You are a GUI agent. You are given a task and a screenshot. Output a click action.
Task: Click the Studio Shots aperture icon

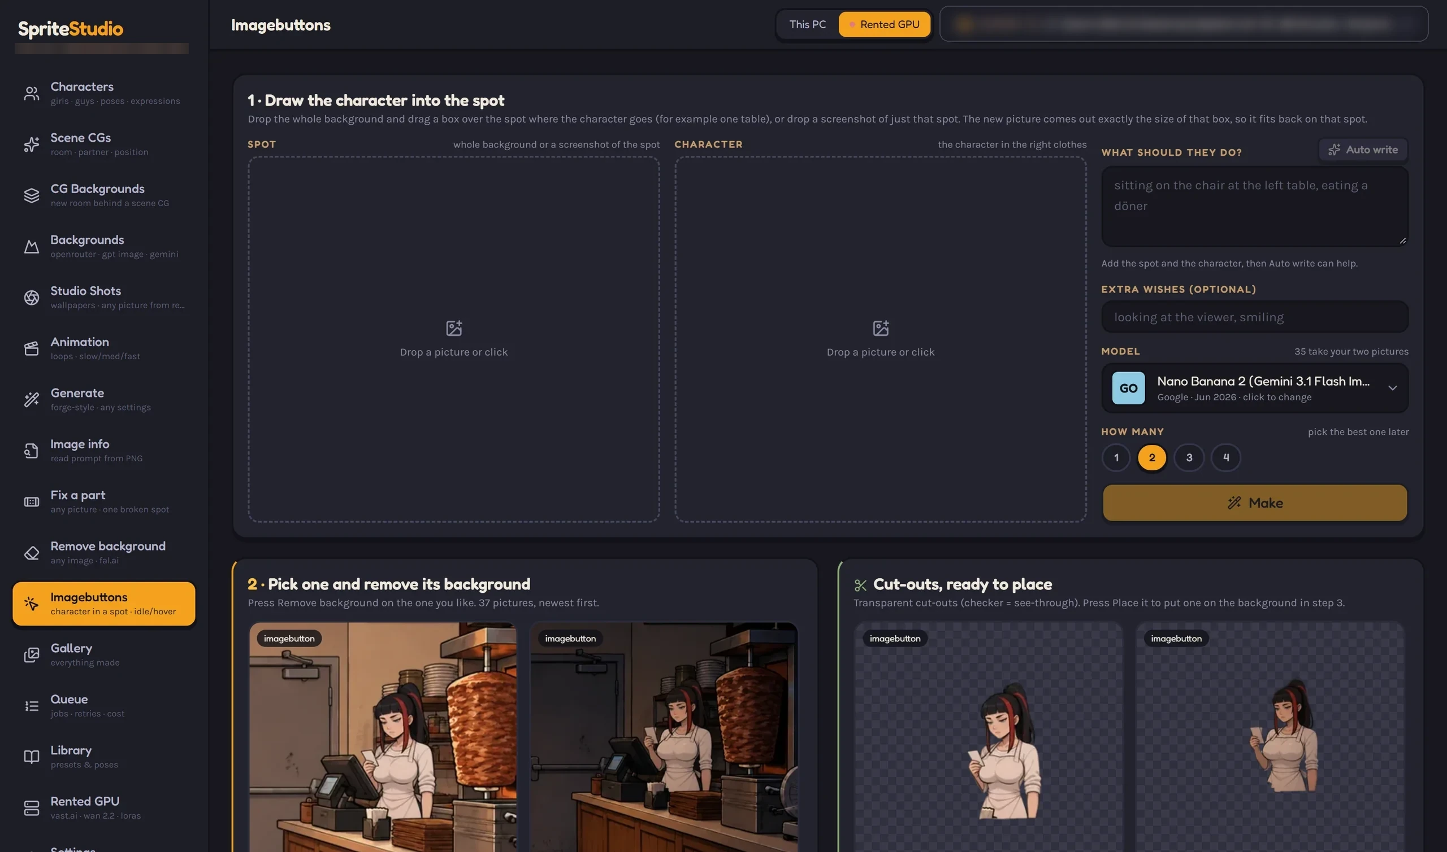(x=32, y=298)
